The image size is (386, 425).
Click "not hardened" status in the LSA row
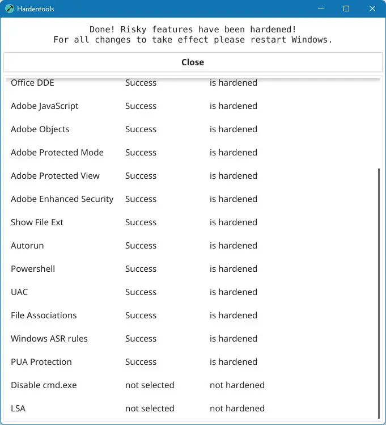(237, 409)
